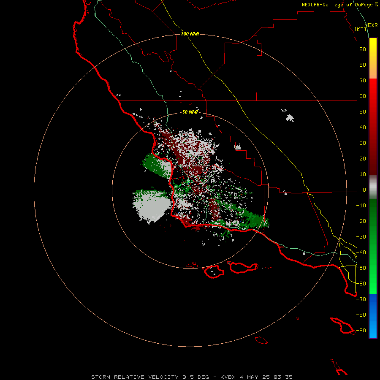Select the 30 value on velocity scale
The height and width of the screenshot is (380, 380).
click(x=363, y=143)
